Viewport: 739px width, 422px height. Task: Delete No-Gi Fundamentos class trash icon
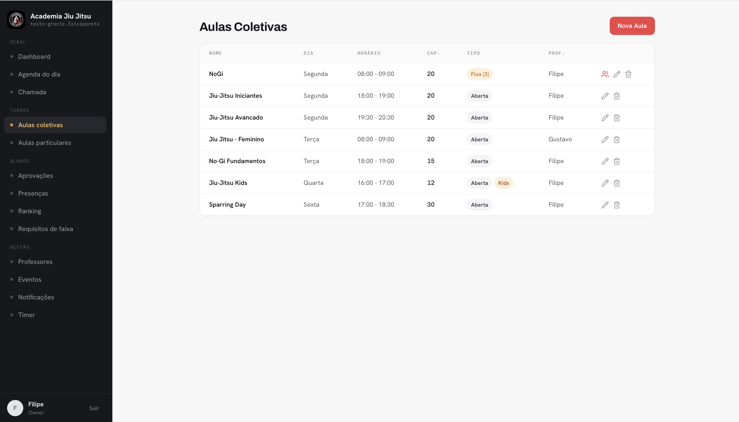tap(617, 161)
